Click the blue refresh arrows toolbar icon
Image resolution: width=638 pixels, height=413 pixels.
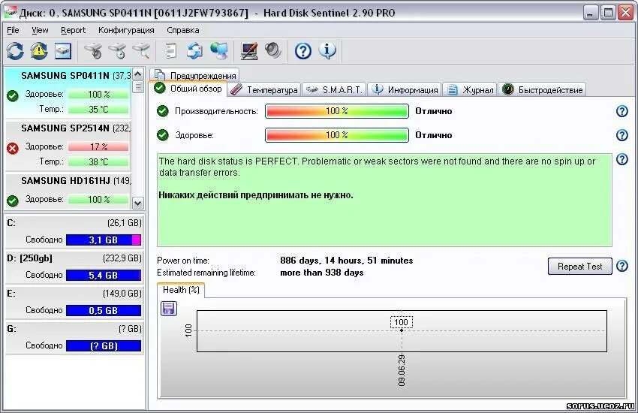pos(15,51)
